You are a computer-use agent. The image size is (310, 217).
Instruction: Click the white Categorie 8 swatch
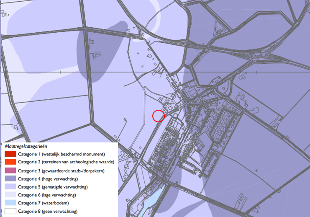click(x=10, y=211)
